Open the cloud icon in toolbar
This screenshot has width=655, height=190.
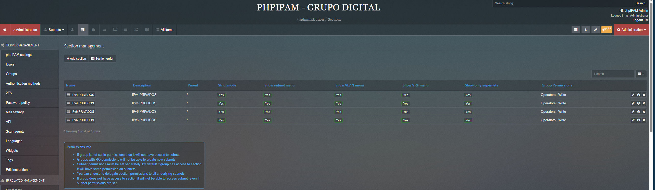click(93, 30)
